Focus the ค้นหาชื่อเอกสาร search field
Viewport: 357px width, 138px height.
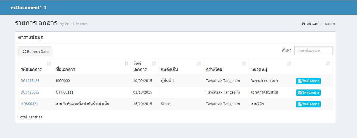click(313, 51)
